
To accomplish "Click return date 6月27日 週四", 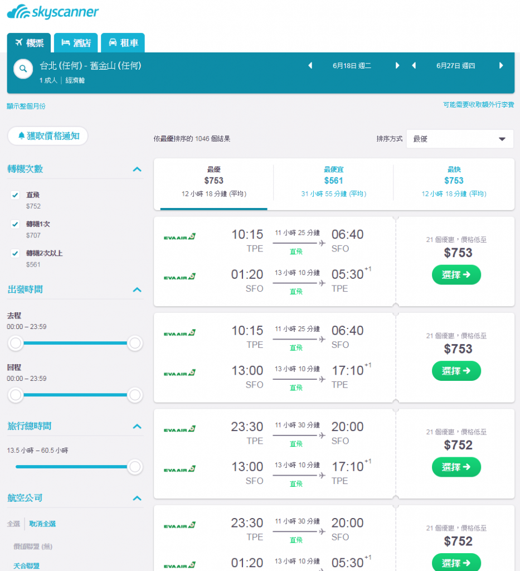I will (455, 66).
